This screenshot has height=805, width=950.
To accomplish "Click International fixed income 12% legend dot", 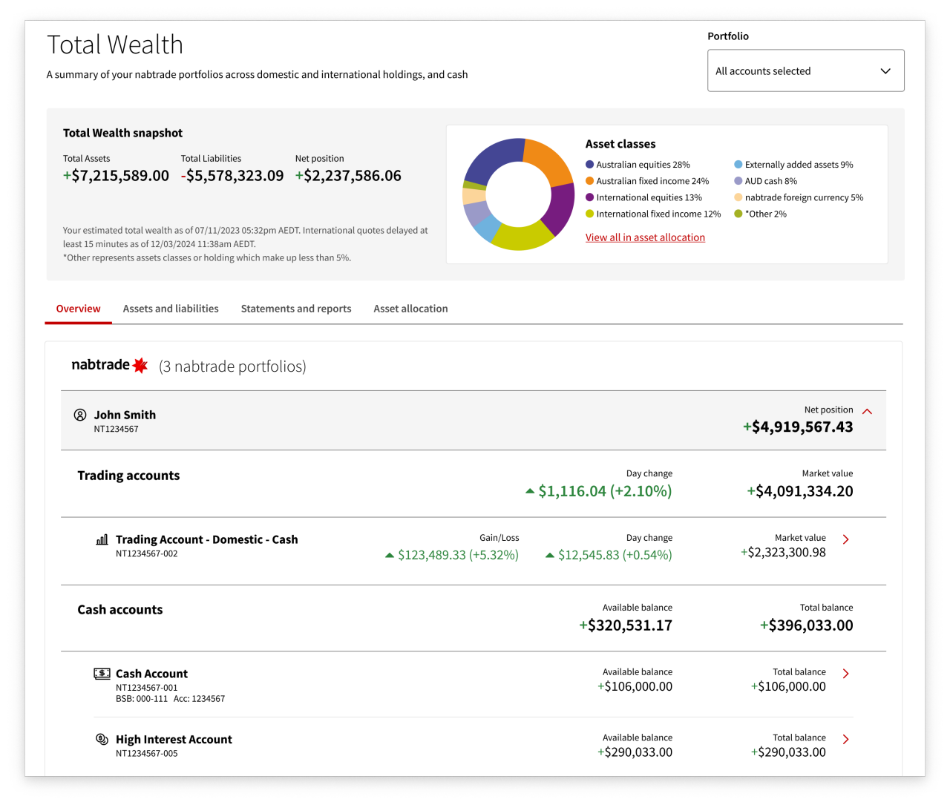I will (x=590, y=214).
